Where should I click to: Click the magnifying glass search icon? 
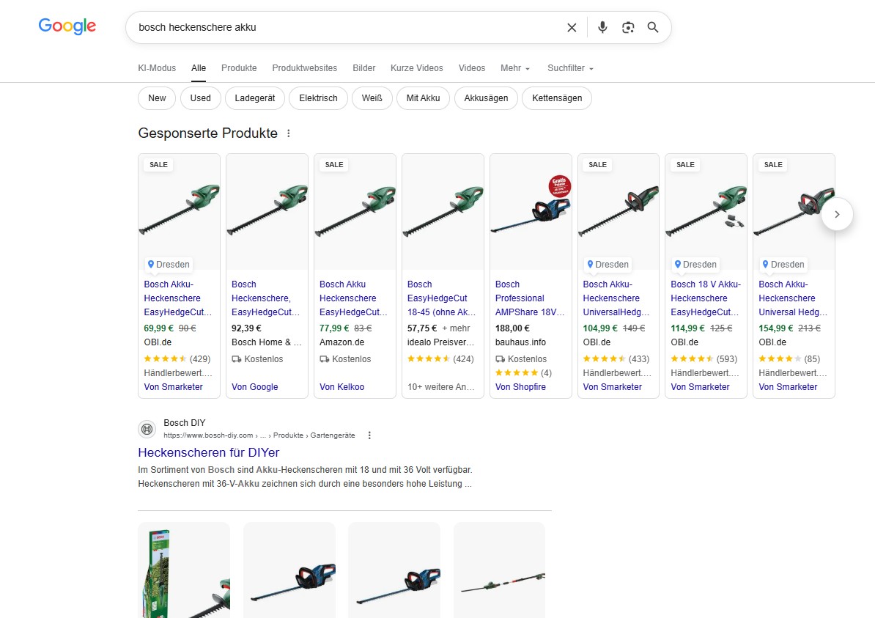[x=653, y=27]
